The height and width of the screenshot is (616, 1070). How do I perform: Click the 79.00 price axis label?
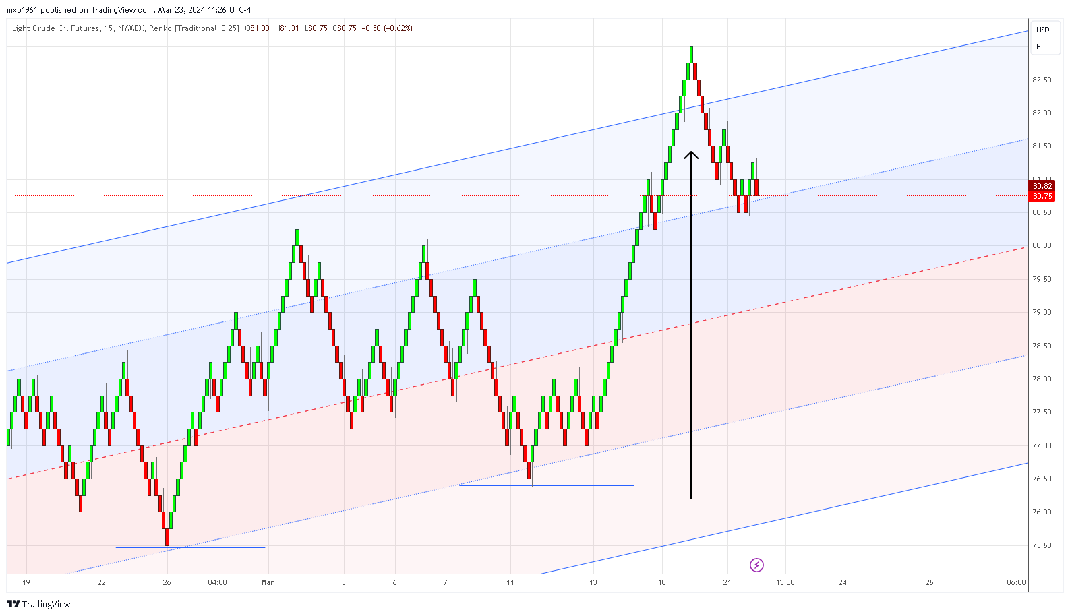click(x=1042, y=312)
